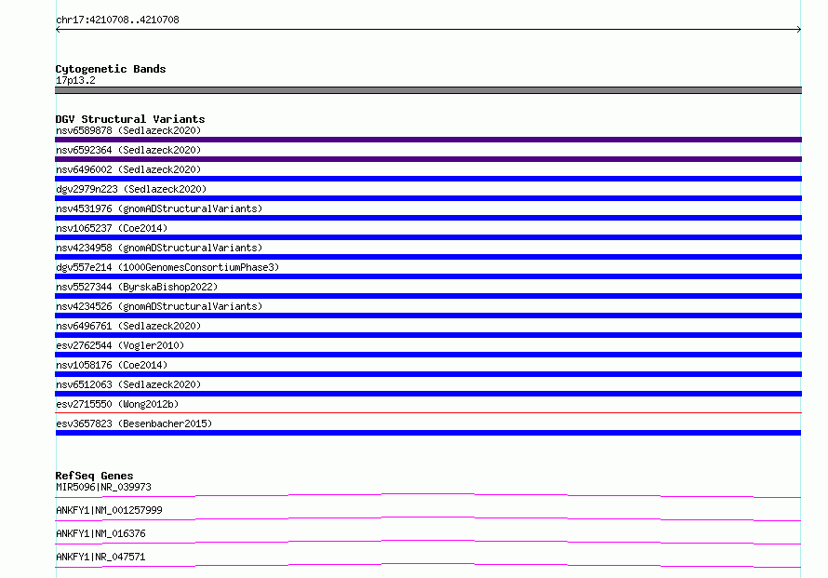Open DGV Structural Variants track heading
The height and width of the screenshot is (578, 828).
click(130, 119)
